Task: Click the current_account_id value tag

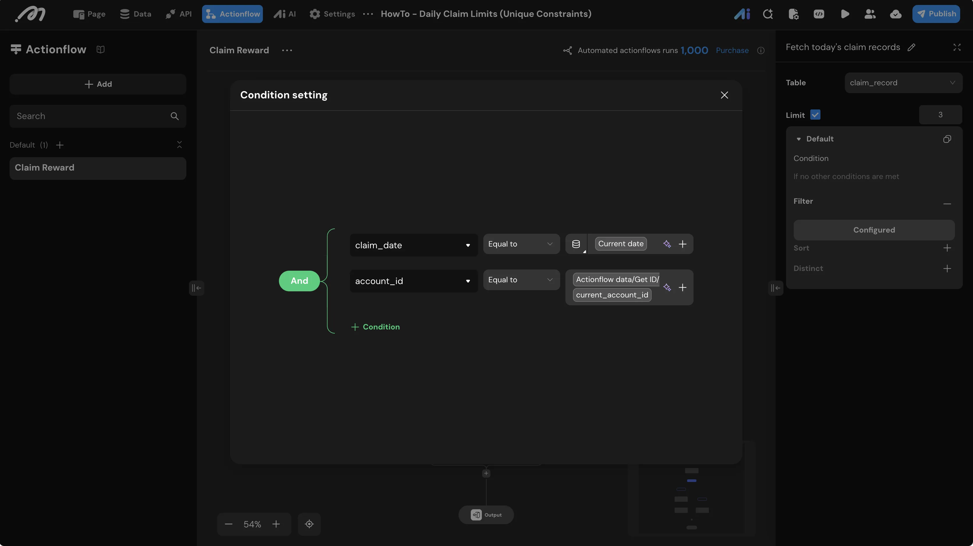Action: click(612, 295)
